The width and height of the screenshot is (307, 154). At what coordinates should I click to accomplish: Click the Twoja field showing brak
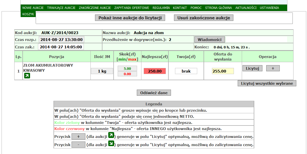(x=186, y=71)
